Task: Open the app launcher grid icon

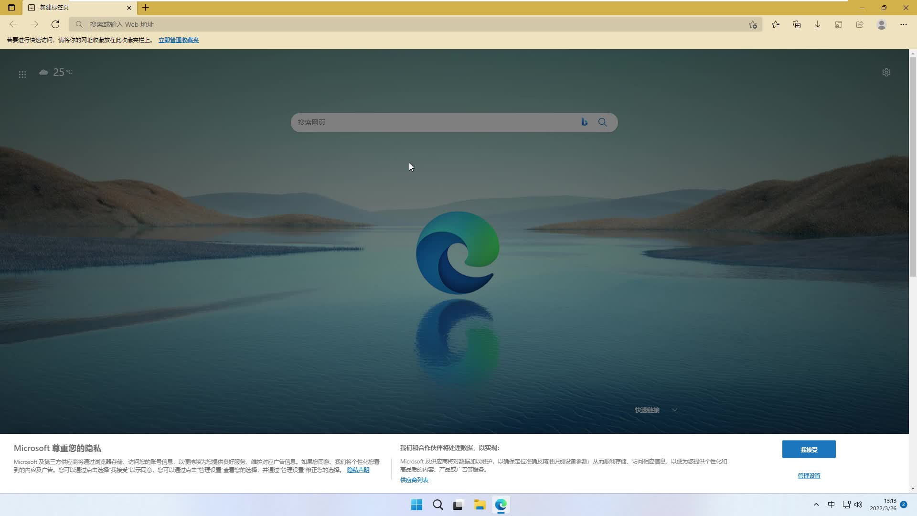Action: tap(22, 75)
